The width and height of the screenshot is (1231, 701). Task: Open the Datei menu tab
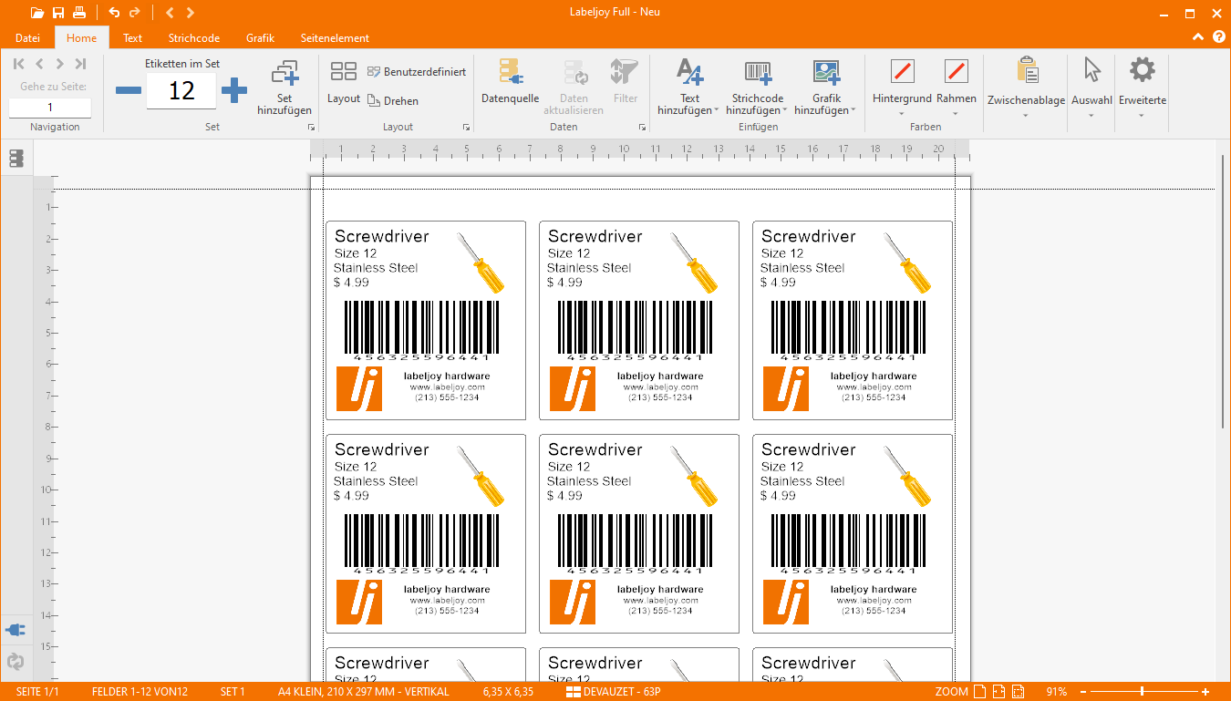(x=27, y=38)
